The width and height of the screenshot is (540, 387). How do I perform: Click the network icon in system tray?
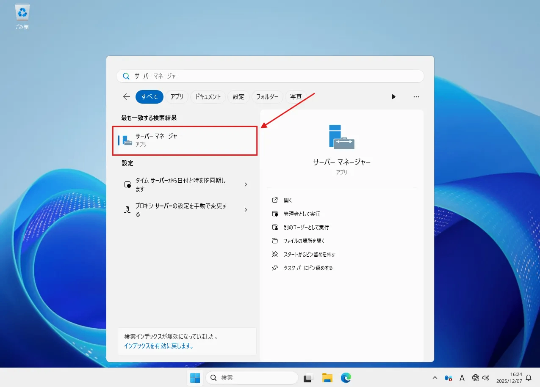pos(476,378)
